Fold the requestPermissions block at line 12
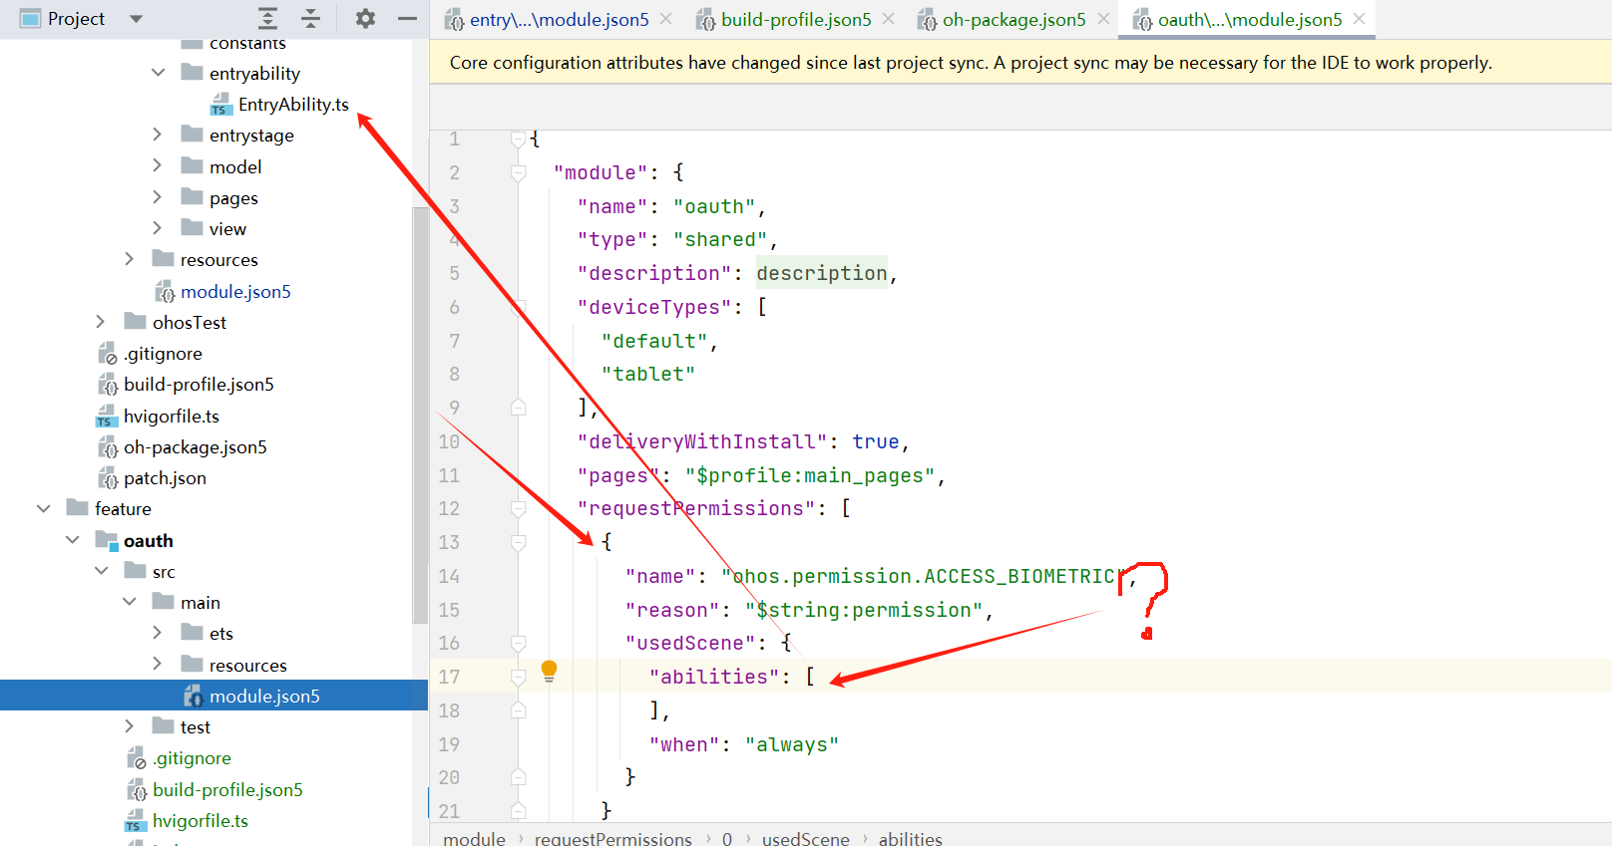 pos(518,509)
